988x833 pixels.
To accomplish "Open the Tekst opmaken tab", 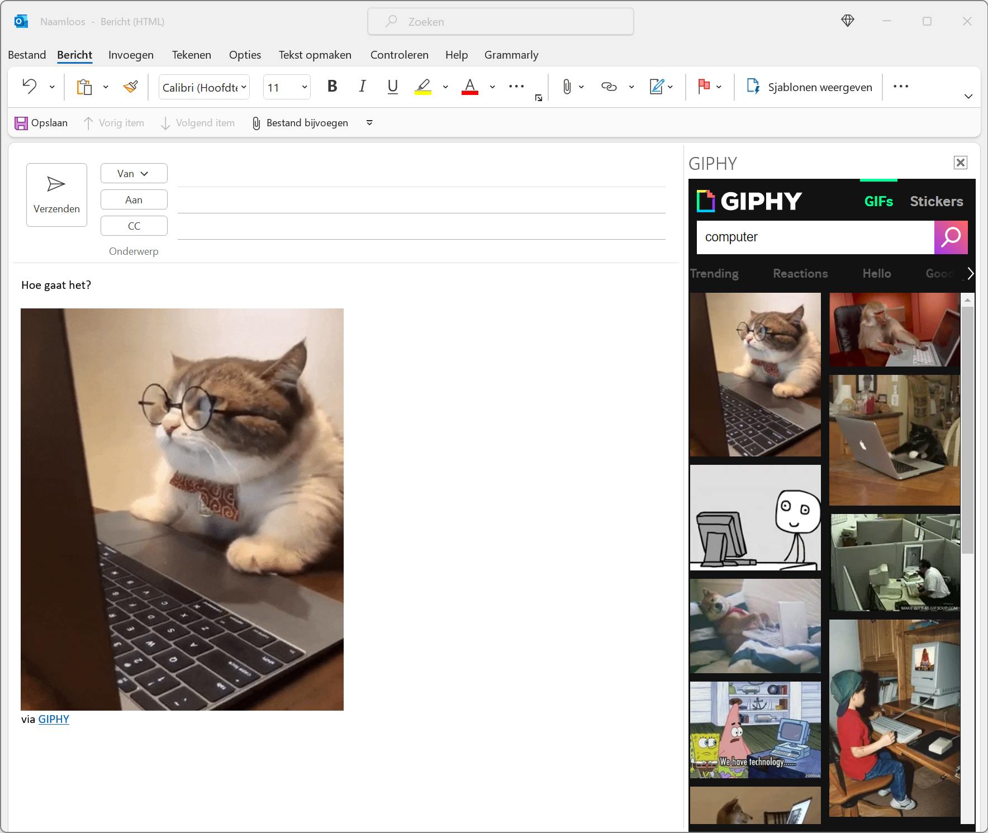I will [x=315, y=55].
